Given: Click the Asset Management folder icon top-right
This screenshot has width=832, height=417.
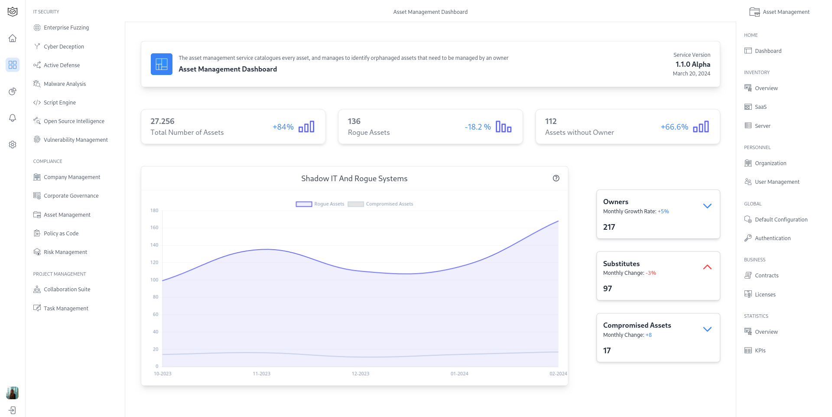Looking at the screenshot, I should [x=754, y=12].
